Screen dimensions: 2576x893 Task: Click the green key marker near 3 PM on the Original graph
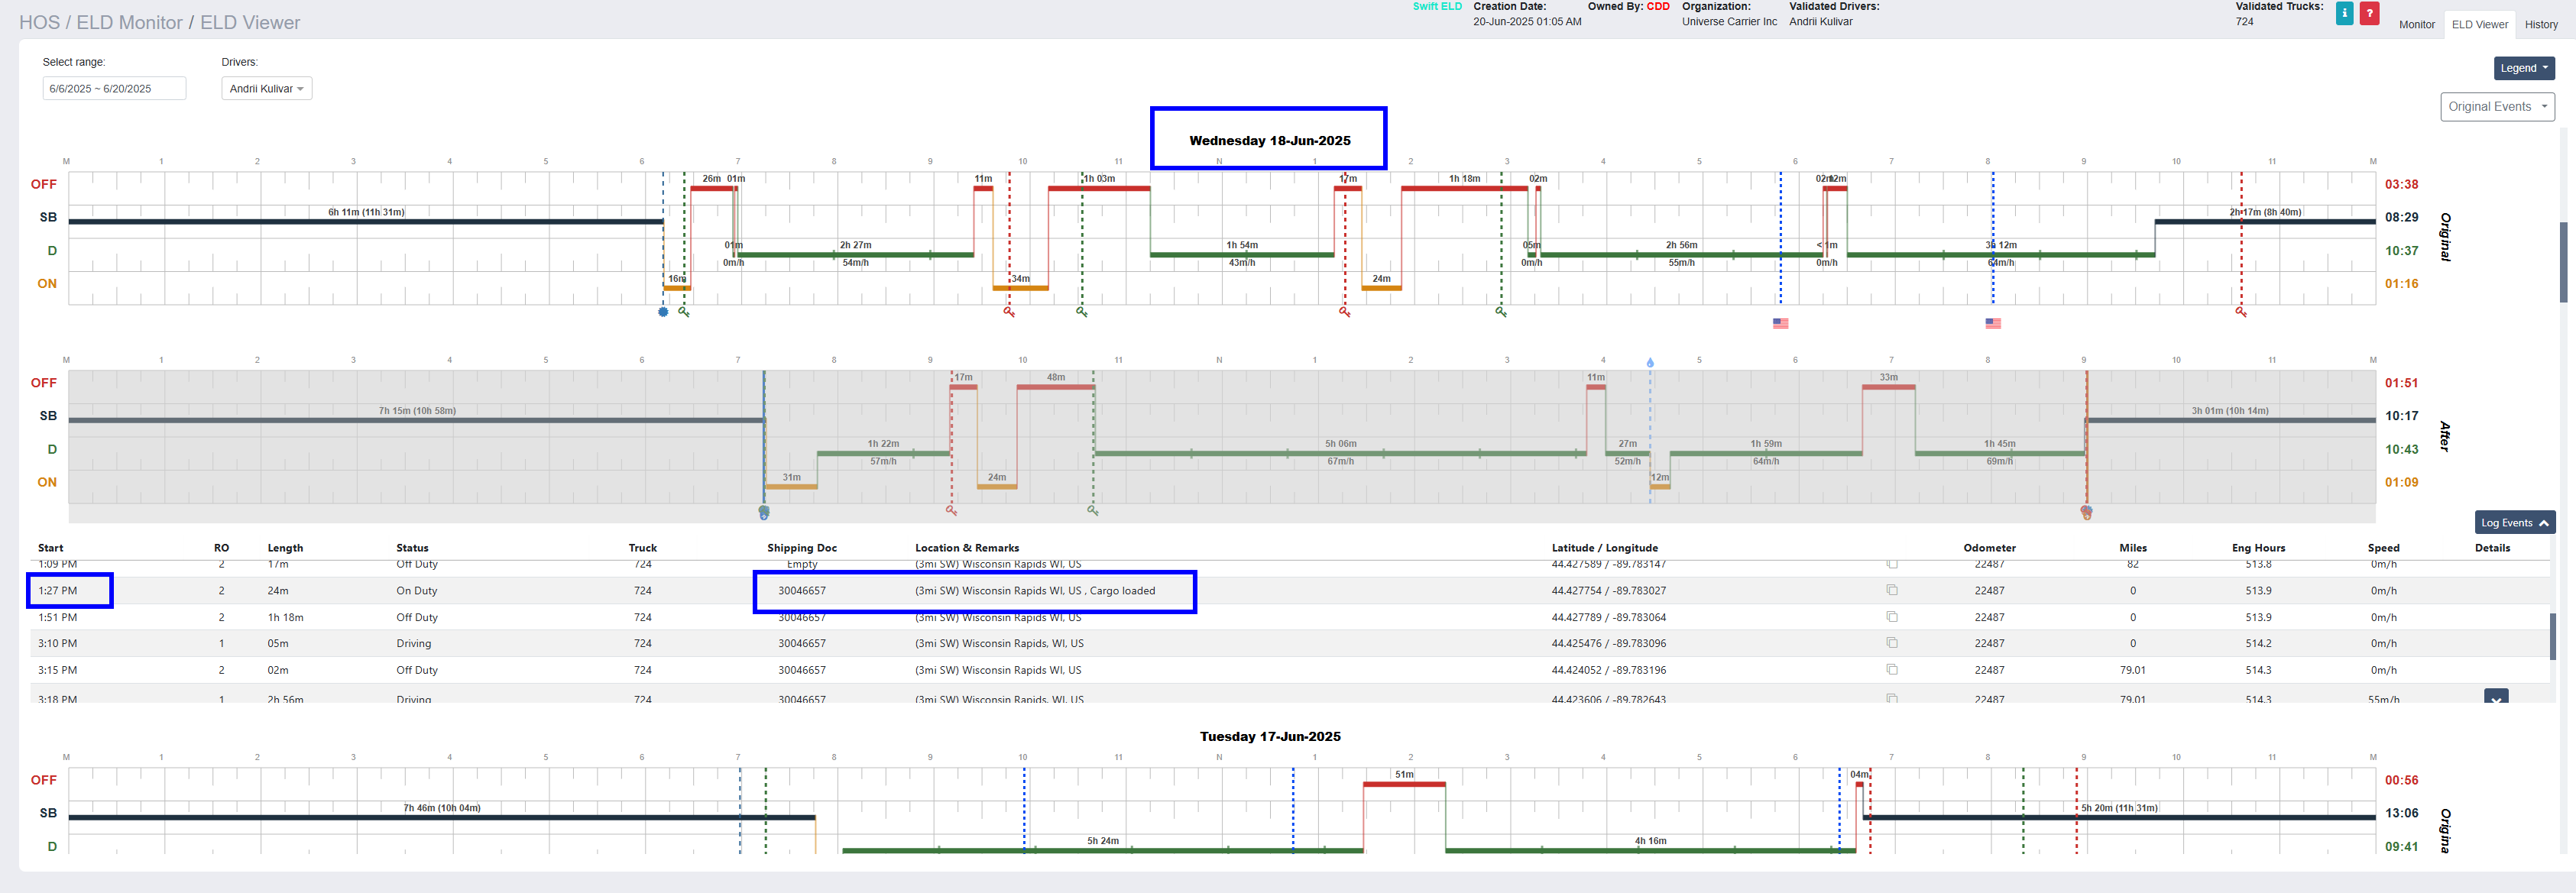coord(1501,312)
